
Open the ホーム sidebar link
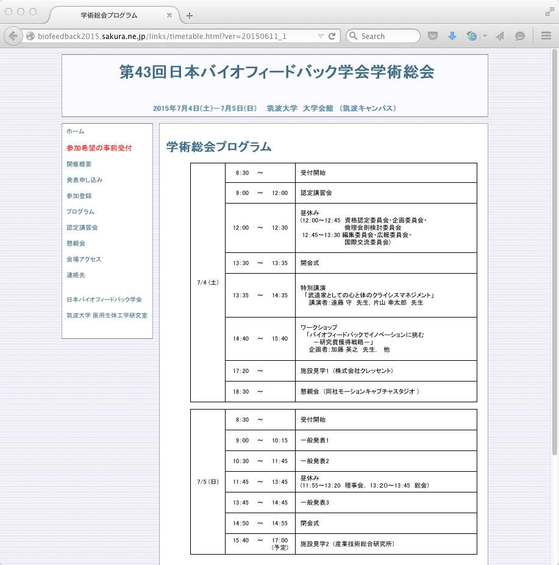pyautogui.click(x=75, y=131)
